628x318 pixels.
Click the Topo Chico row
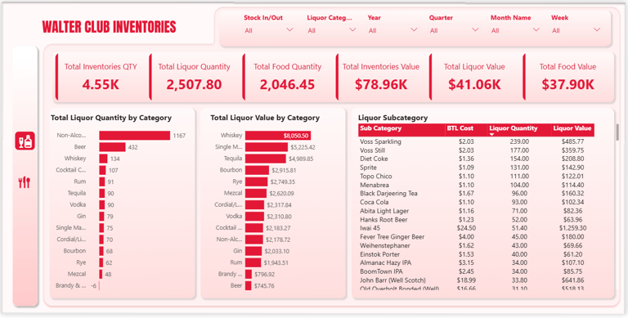click(476, 177)
